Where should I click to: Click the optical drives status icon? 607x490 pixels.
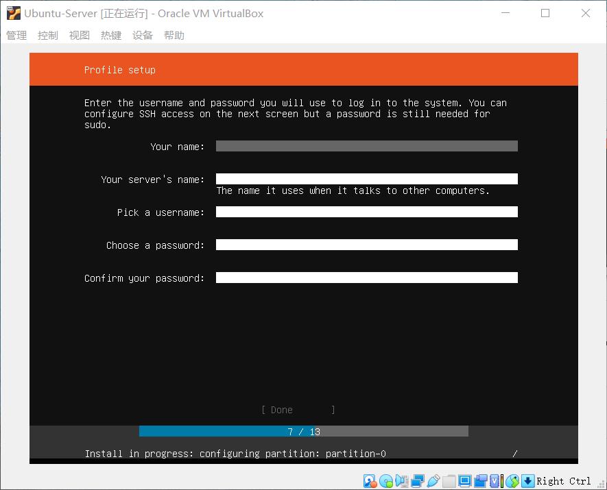[386, 480]
